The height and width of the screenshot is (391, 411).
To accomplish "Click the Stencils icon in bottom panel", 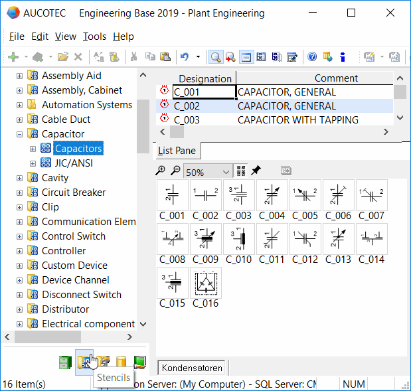I will [x=84, y=362].
